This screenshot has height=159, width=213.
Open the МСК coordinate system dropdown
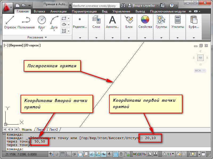tap(200, 70)
